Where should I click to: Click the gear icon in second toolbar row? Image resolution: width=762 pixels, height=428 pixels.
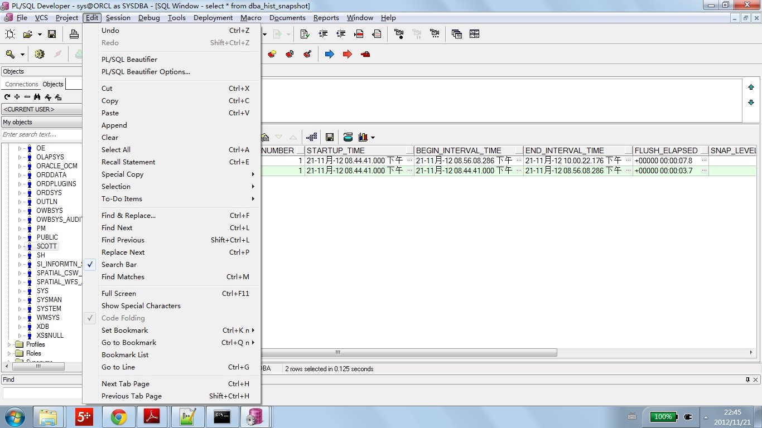[39, 54]
